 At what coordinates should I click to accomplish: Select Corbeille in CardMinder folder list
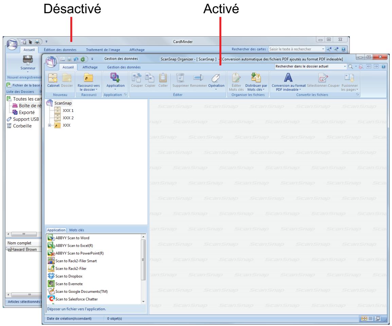point(19,126)
